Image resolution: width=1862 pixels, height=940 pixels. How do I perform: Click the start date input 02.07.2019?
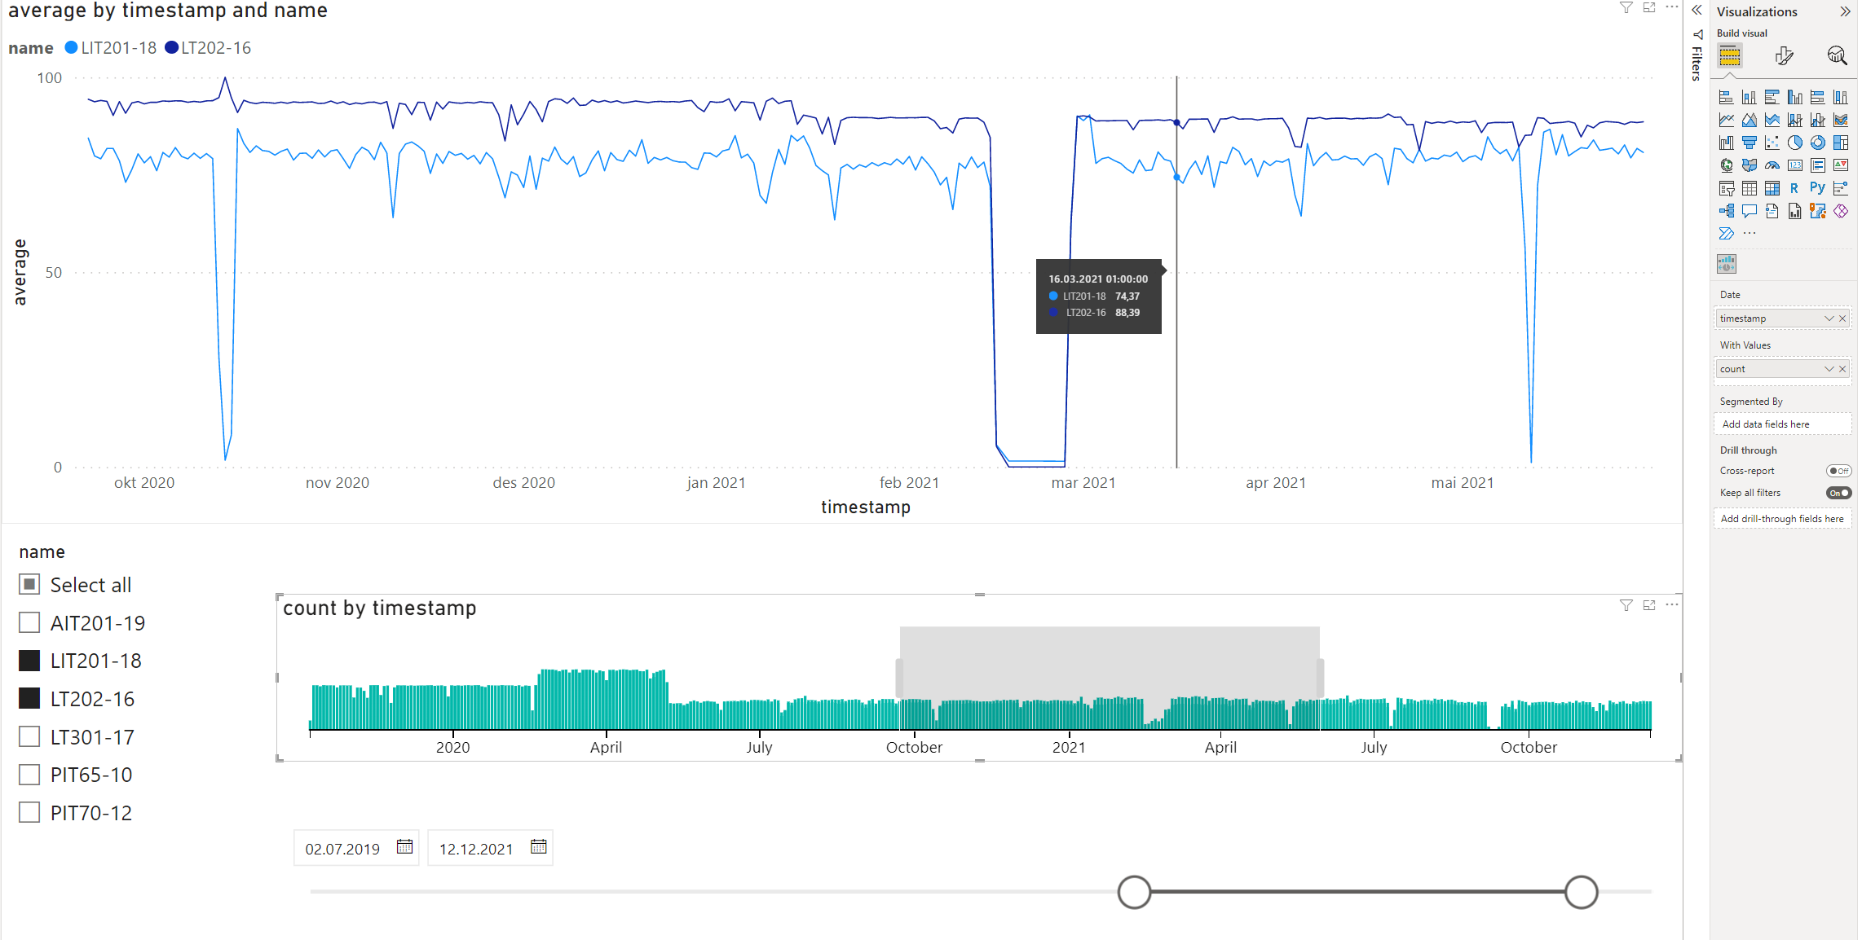tap(342, 849)
